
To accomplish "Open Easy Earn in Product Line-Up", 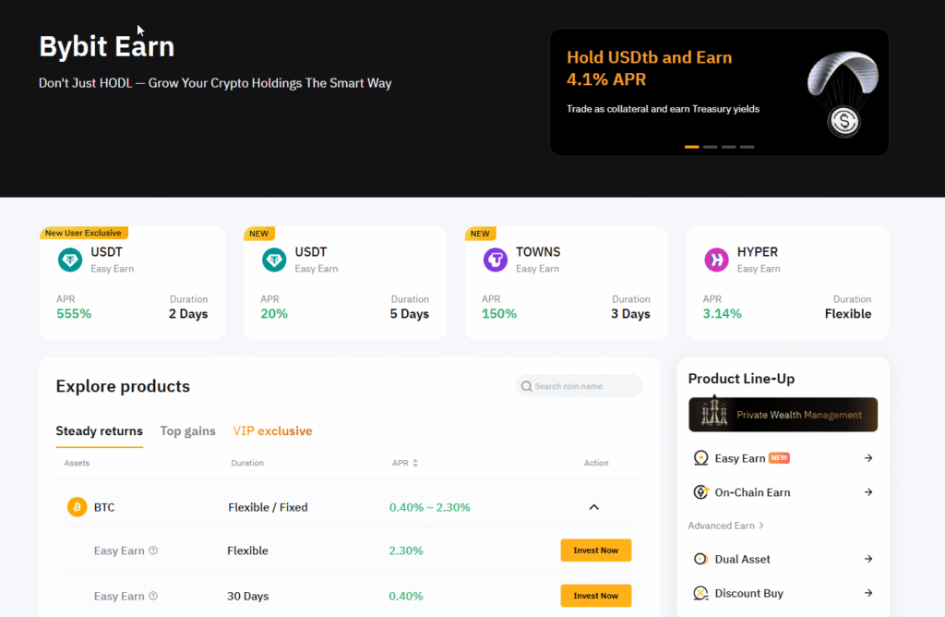I will tap(783, 458).
